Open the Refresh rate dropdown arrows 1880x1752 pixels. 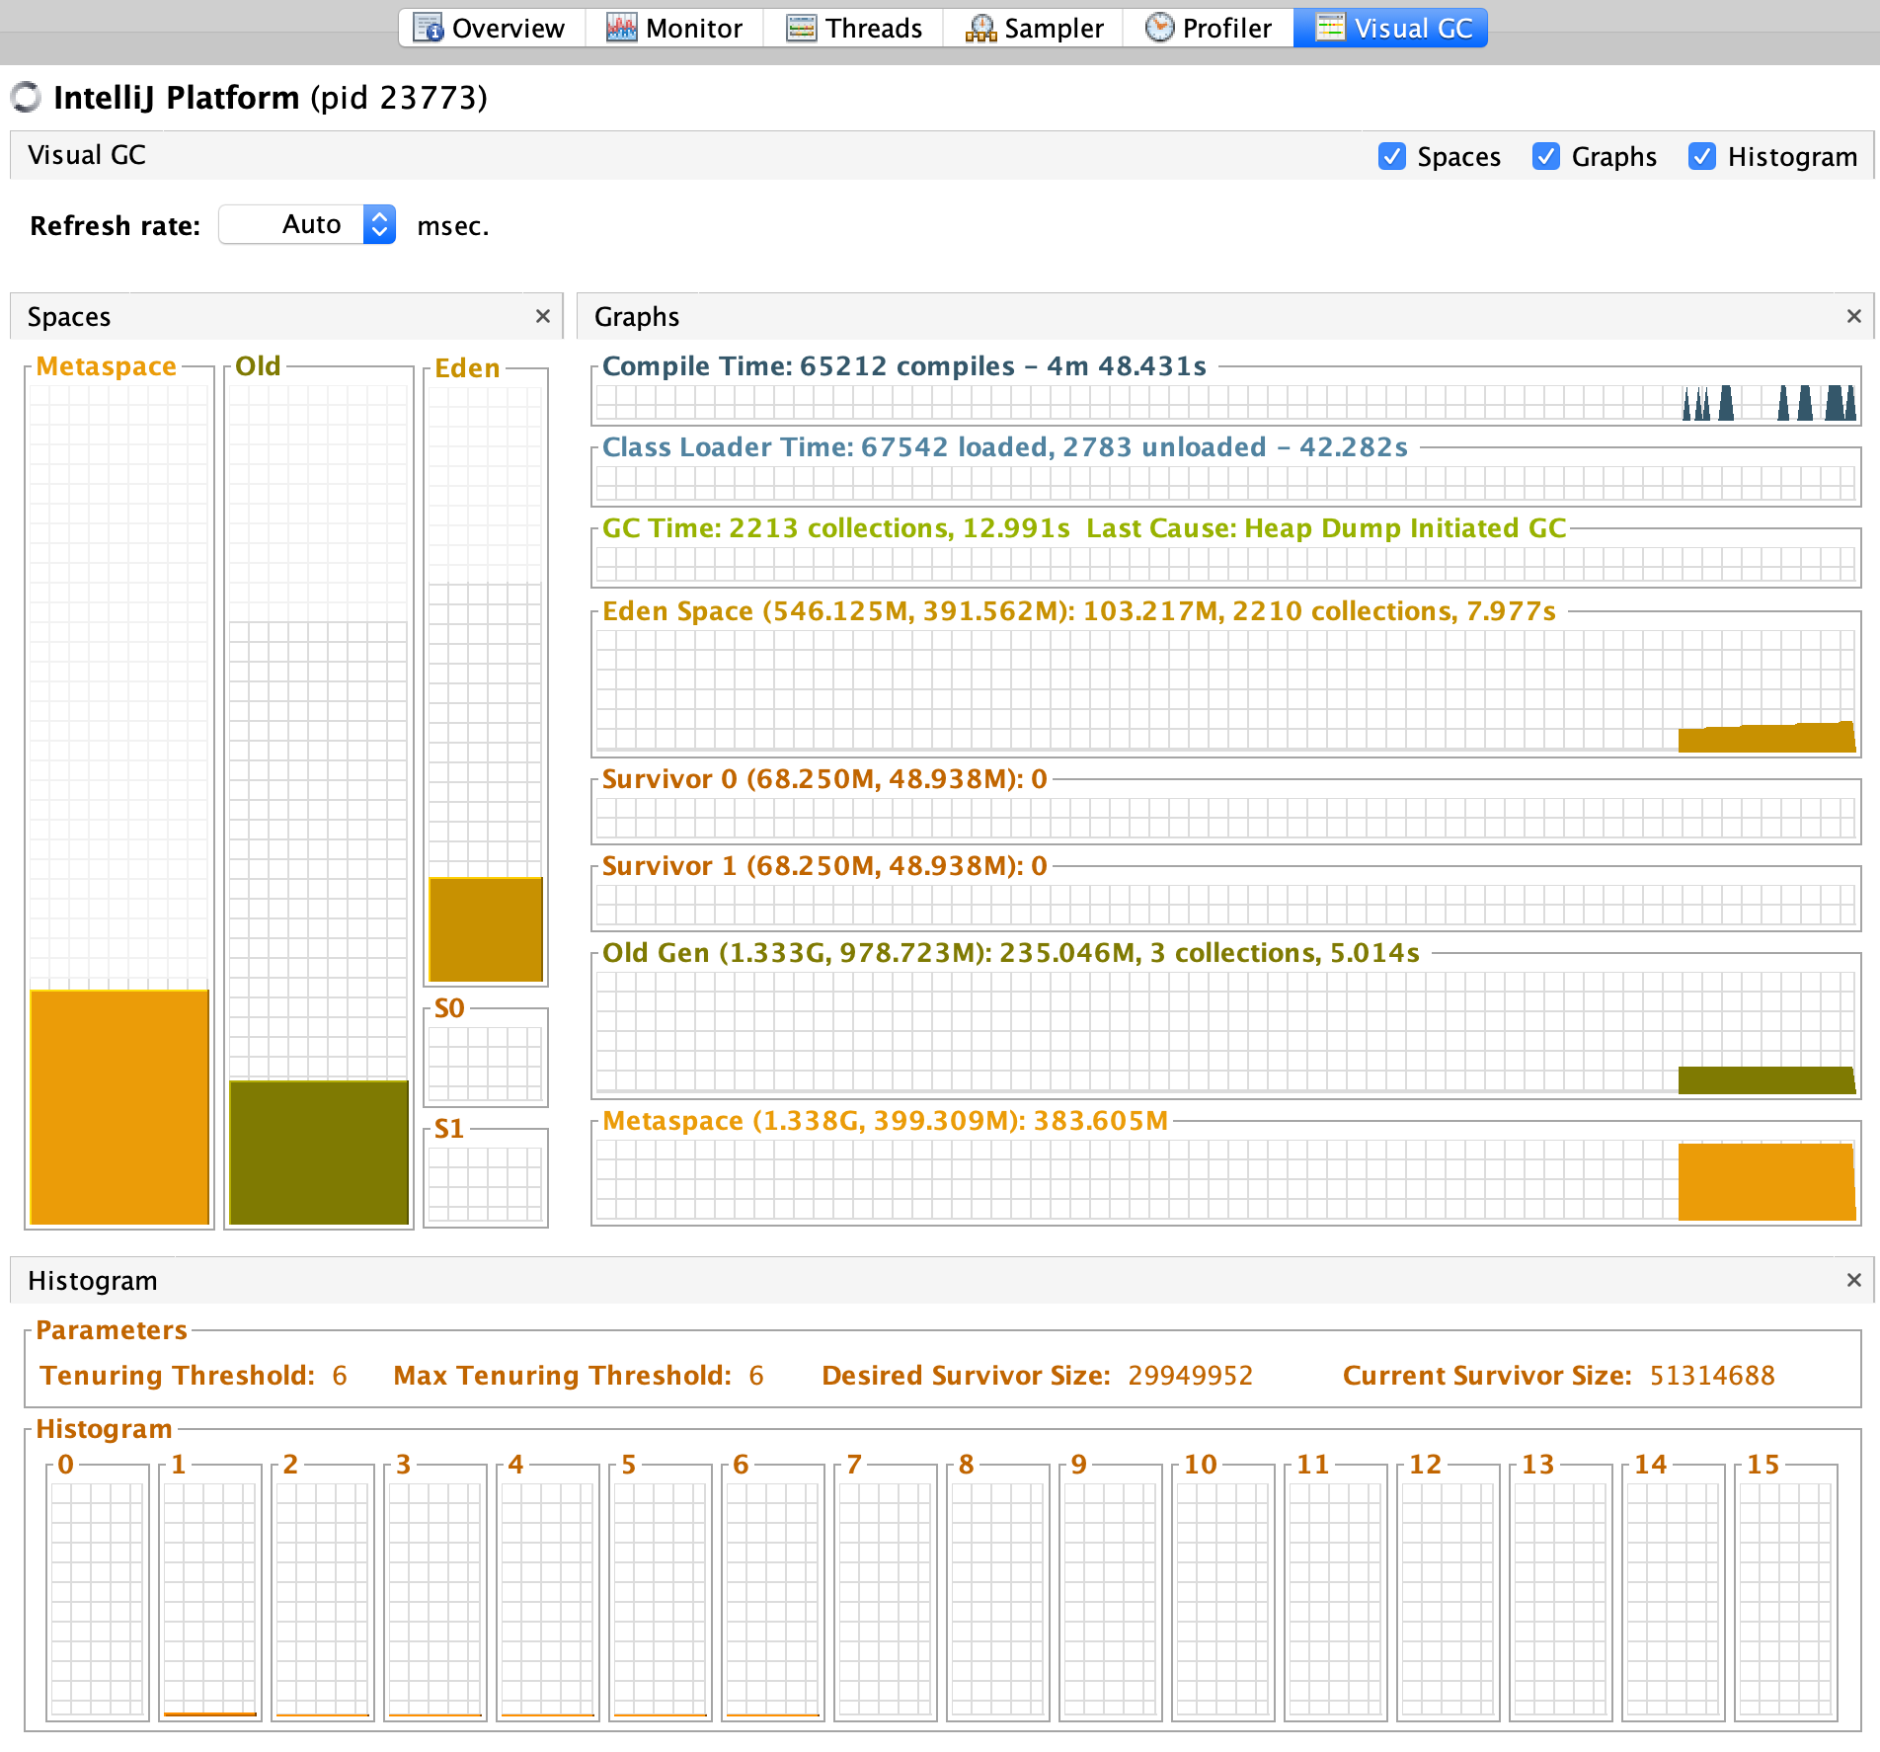[x=379, y=224]
